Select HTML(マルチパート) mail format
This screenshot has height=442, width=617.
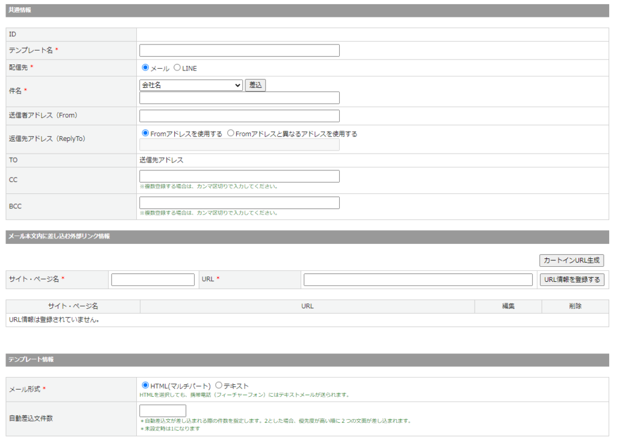click(145, 385)
